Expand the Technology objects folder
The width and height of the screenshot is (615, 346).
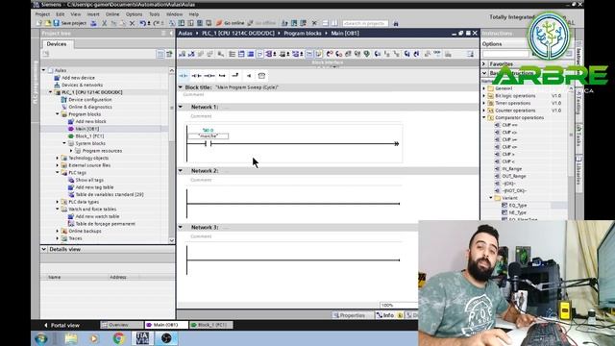[58, 158]
